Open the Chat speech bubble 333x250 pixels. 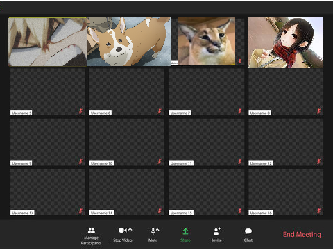tap(248, 235)
